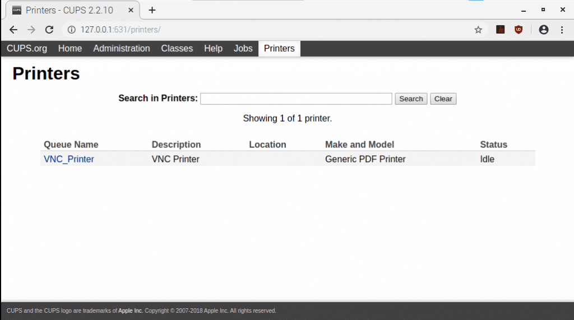Image resolution: width=574 pixels, height=320 pixels.
Task: Click the browser forward arrow
Action: [x=31, y=30]
